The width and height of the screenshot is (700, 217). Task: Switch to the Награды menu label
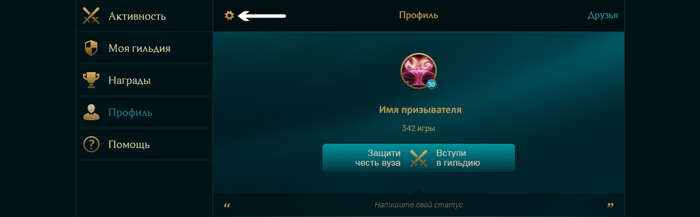(129, 81)
